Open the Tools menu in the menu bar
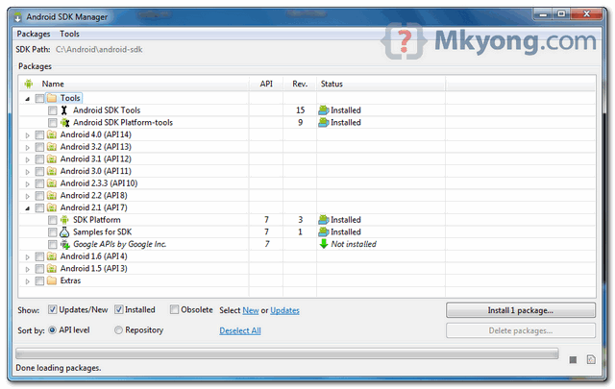 [69, 35]
